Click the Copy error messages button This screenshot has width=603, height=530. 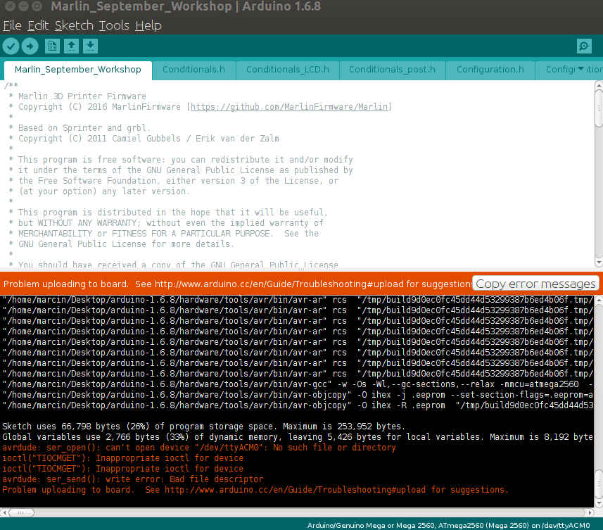coord(535,284)
